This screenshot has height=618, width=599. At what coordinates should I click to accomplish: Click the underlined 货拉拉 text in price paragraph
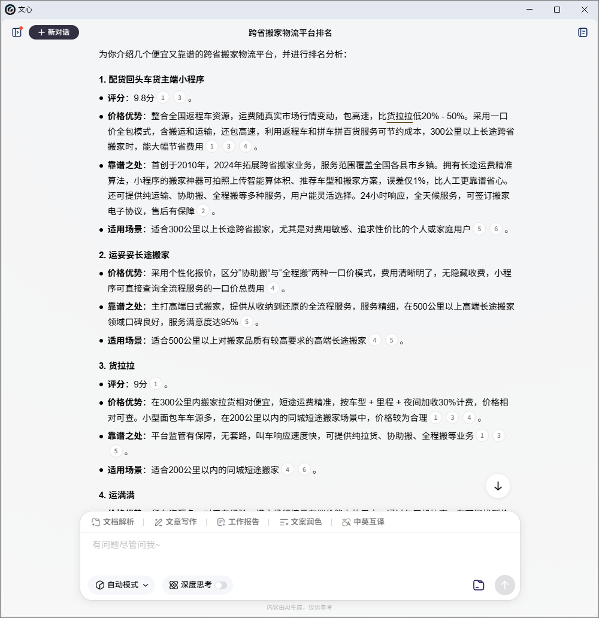click(x=400, y=116)
